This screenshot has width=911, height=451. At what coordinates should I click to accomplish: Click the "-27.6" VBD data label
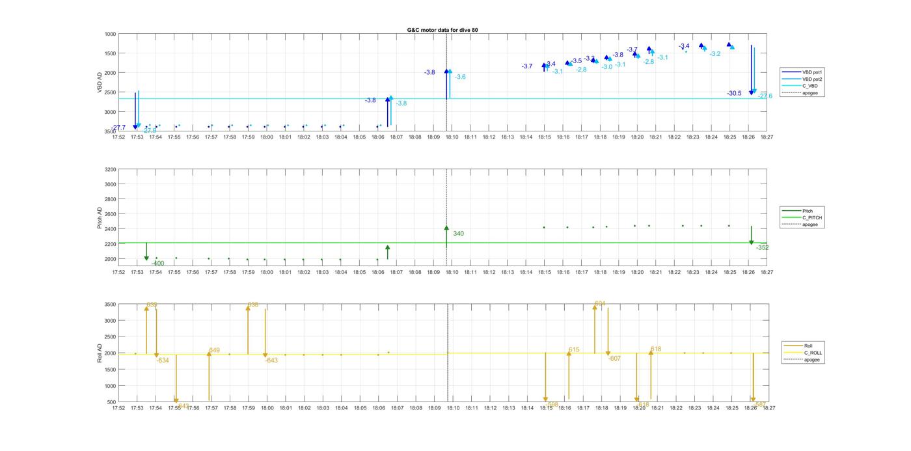coord(765,96)
